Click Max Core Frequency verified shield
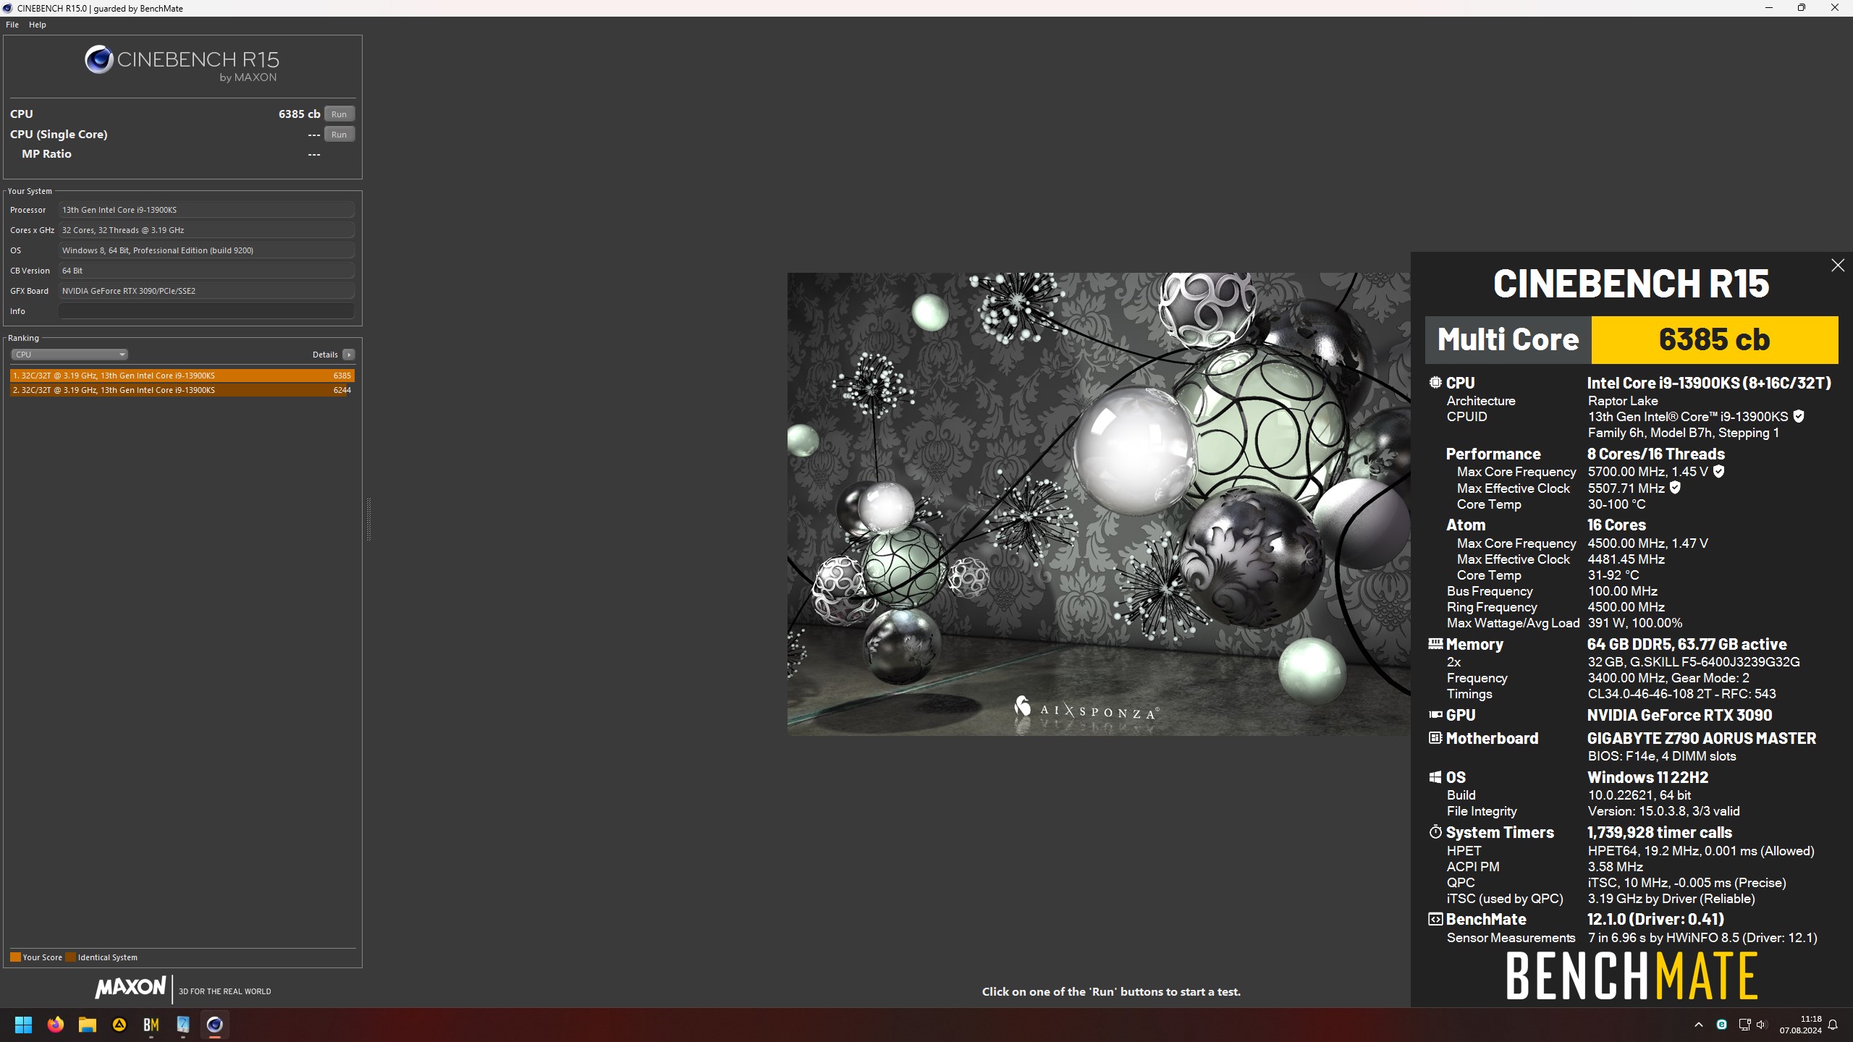This screenshot has height=1042, width=1853. click(1718, 472)
